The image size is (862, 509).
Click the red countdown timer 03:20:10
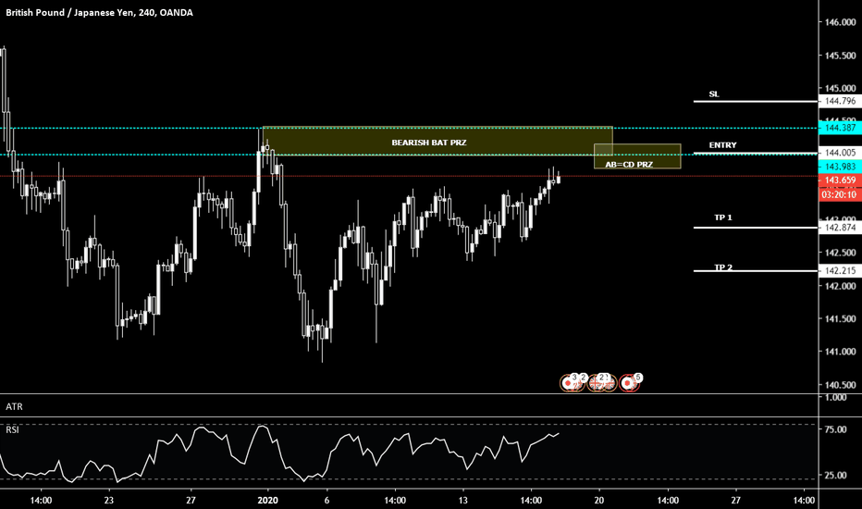(x=840, y=195)
